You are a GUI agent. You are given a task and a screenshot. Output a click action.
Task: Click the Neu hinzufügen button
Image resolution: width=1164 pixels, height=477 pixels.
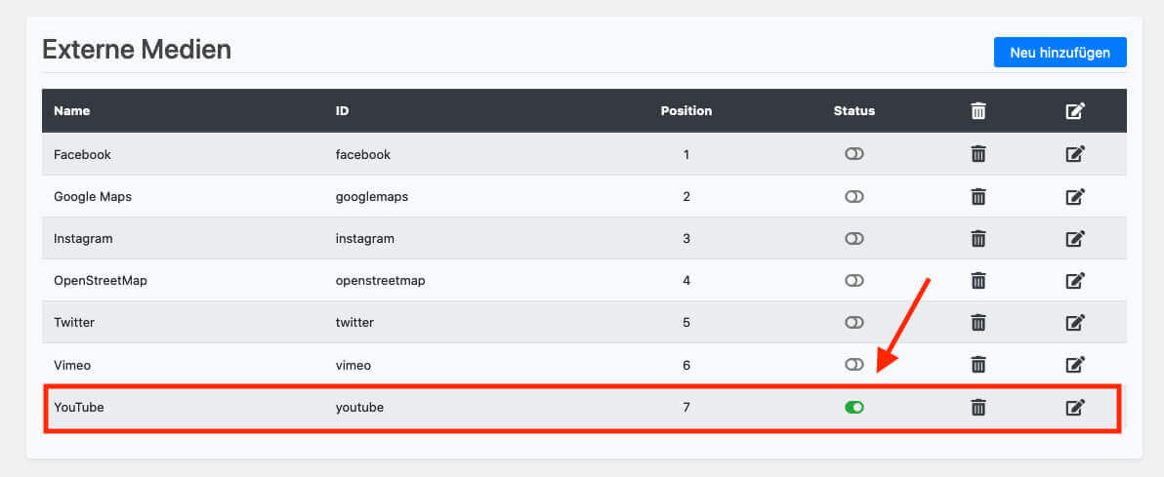click(1060, 53)
